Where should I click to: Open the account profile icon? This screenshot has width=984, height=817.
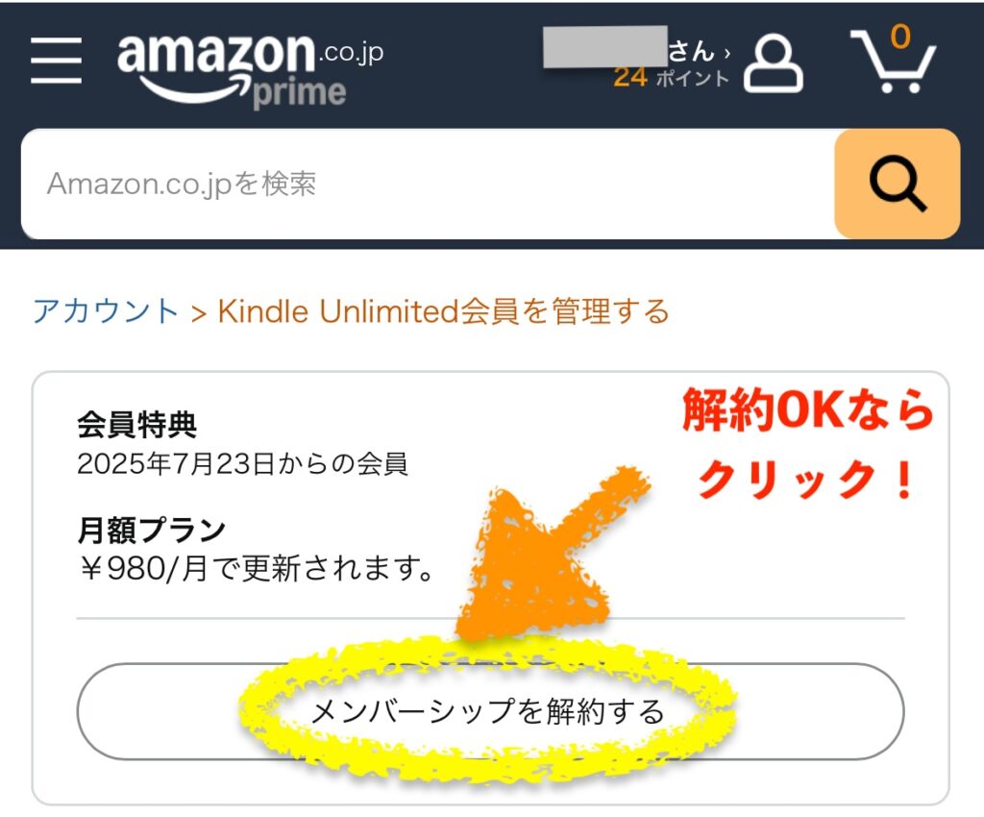[774, 62]
